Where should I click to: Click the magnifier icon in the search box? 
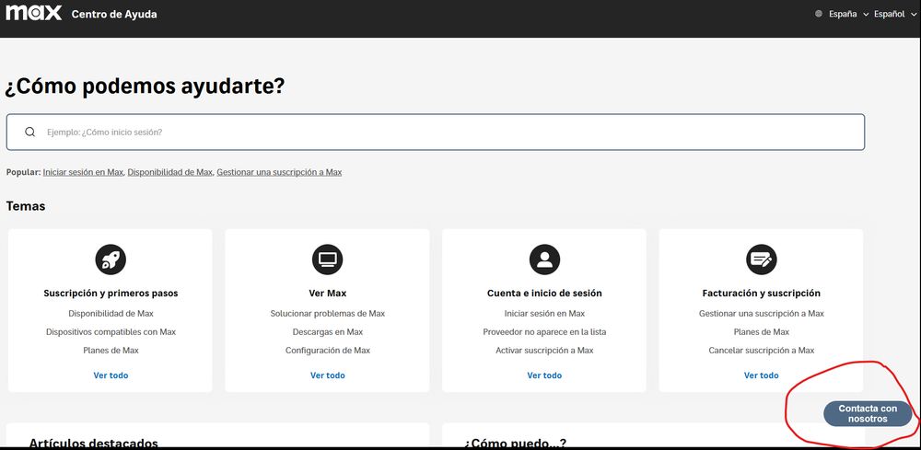(30, 132)
